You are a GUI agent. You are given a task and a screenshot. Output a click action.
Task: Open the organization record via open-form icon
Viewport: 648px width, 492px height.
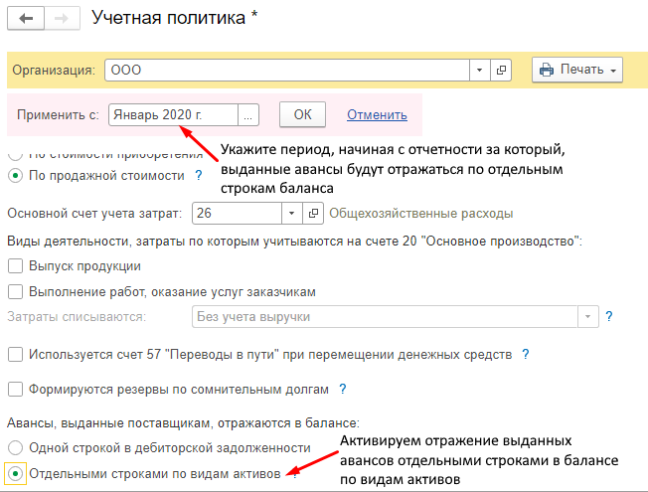501,70
